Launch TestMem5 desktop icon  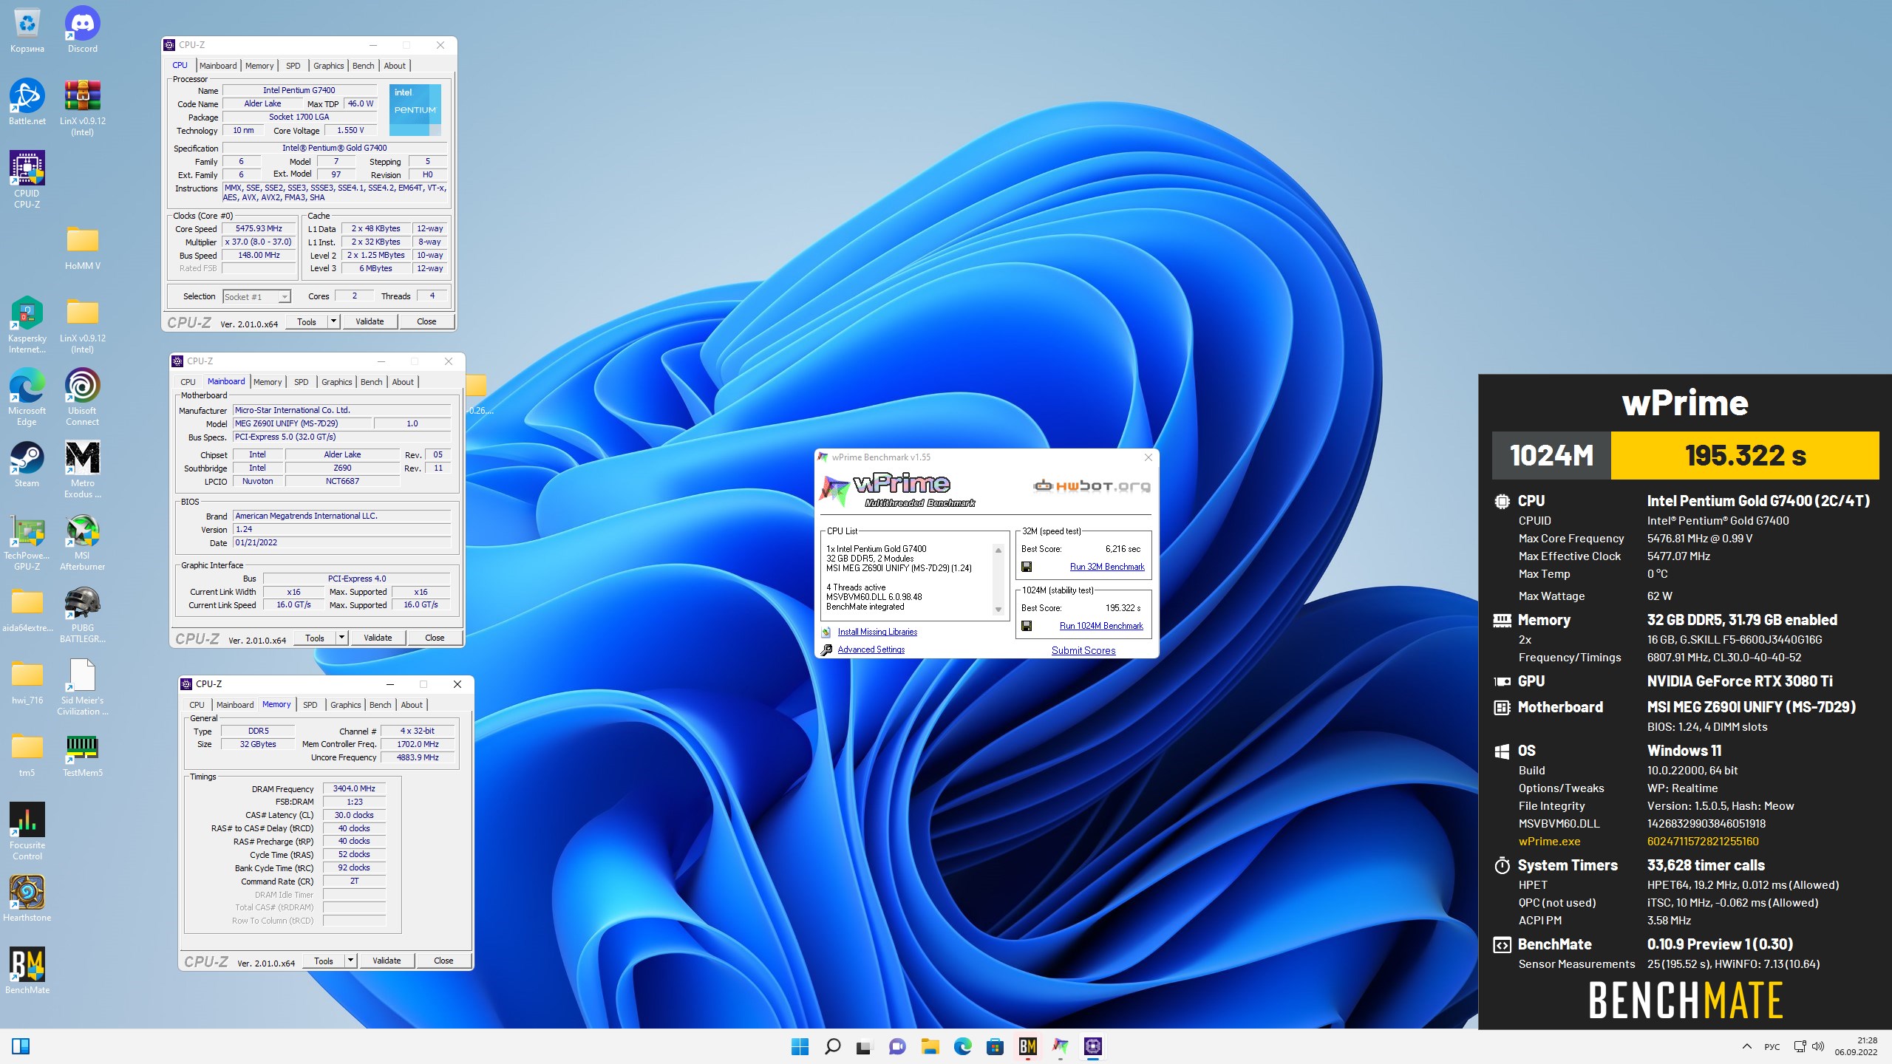(x=82, y=754)
